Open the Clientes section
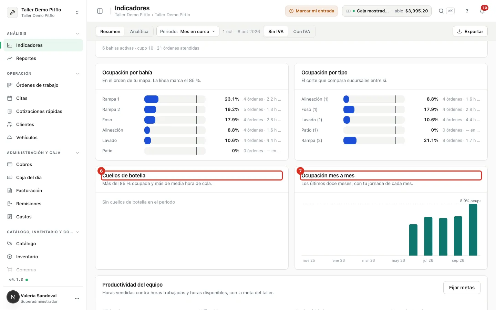The width and height of the screenshot is (496, 310). click(43, 124)
